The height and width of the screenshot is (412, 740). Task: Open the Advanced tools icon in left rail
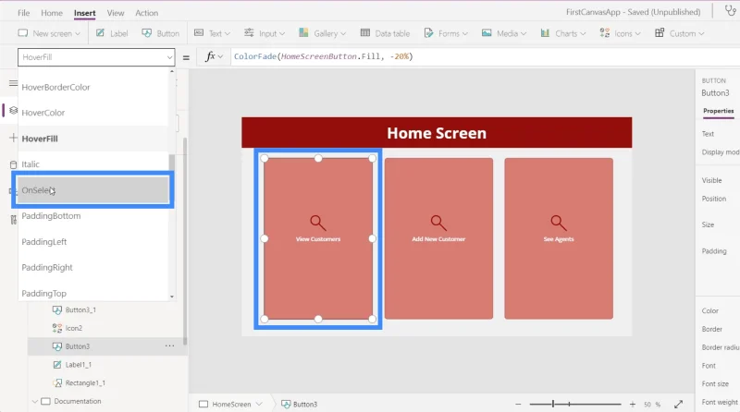coord(13,219)
